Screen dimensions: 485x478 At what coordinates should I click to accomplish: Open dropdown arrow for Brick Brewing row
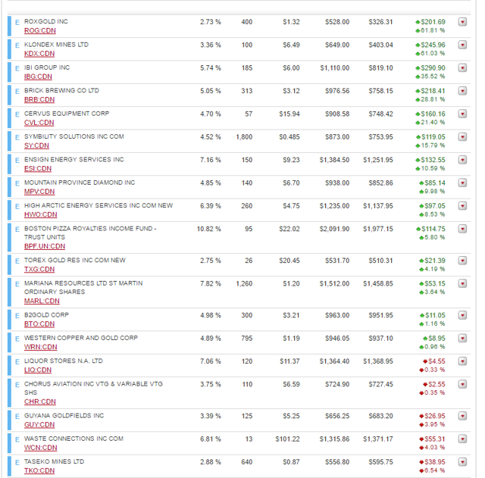click(x=462, y=91)
